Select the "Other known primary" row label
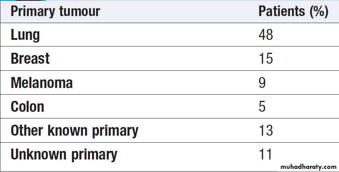The width and height of the screenshot is (339, 172). coord(74,131)
